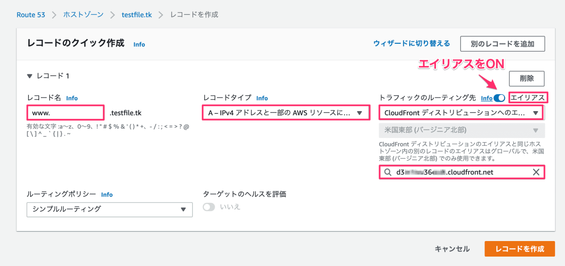Click the いいえ toggle label

pos(230,207)
